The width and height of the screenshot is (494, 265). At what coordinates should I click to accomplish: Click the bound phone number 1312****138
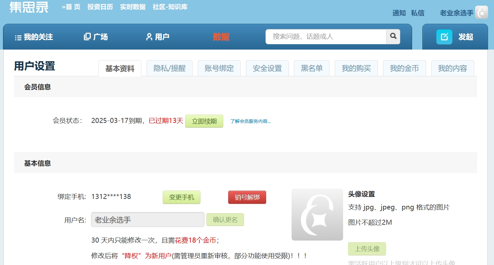(x=111, y=197)
